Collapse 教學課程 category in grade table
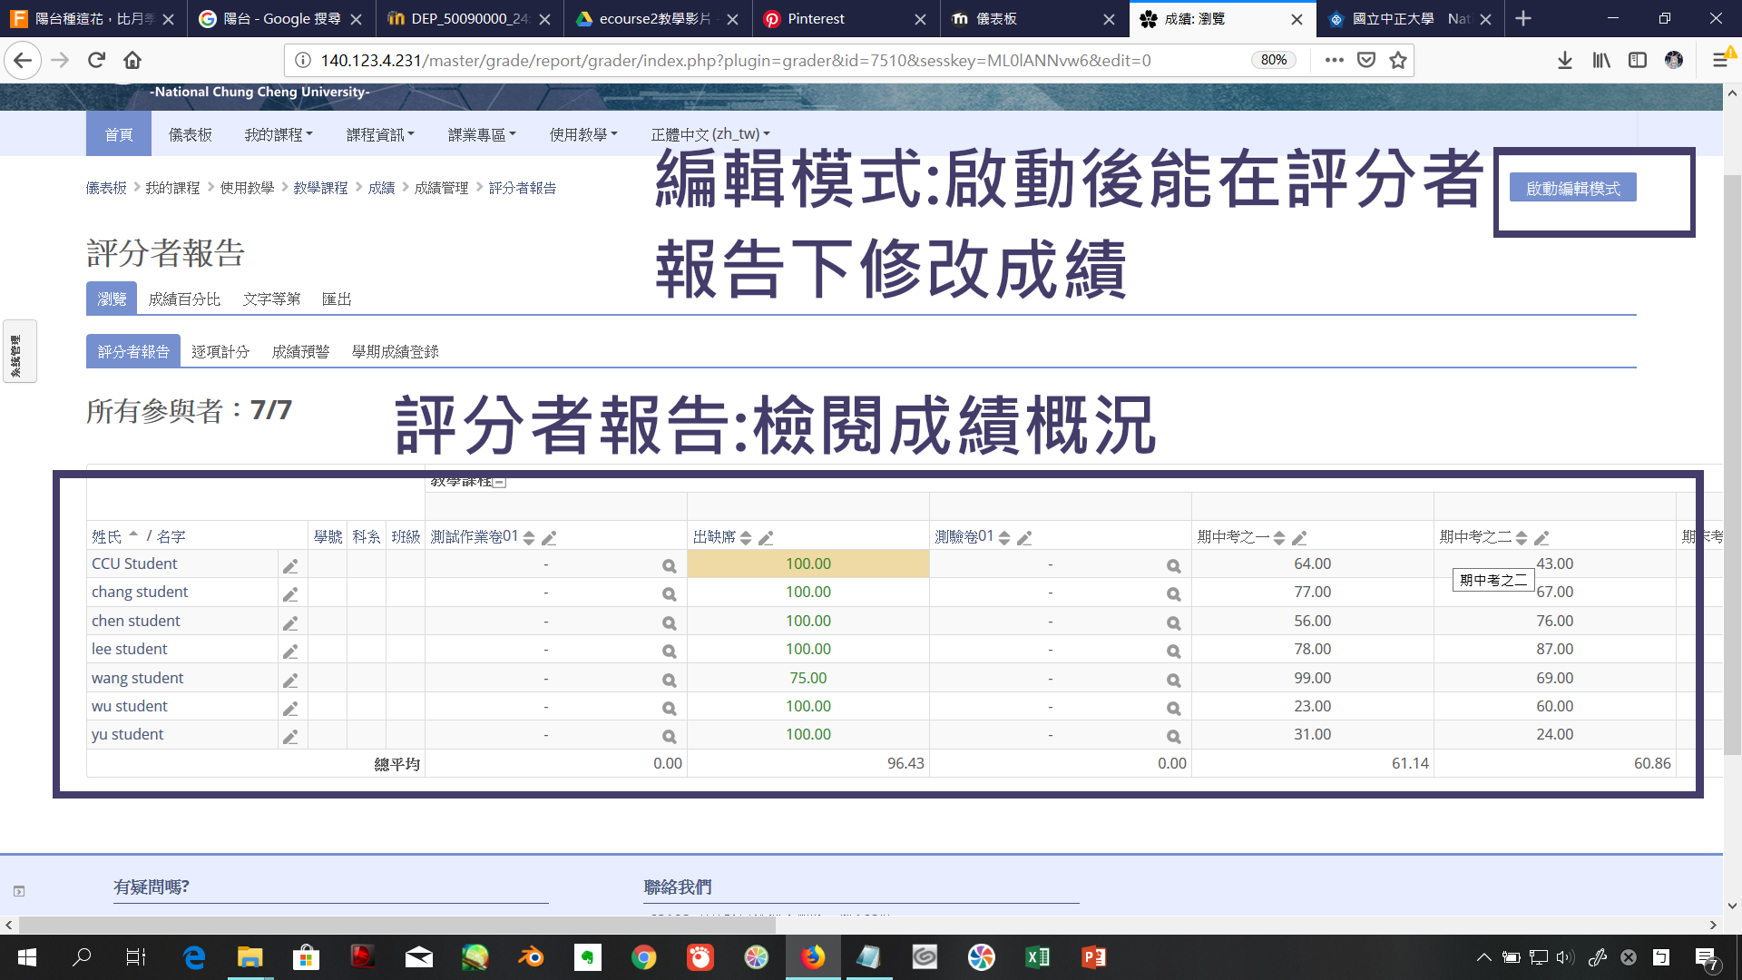 pyautogui.click(x=499, y=482)
